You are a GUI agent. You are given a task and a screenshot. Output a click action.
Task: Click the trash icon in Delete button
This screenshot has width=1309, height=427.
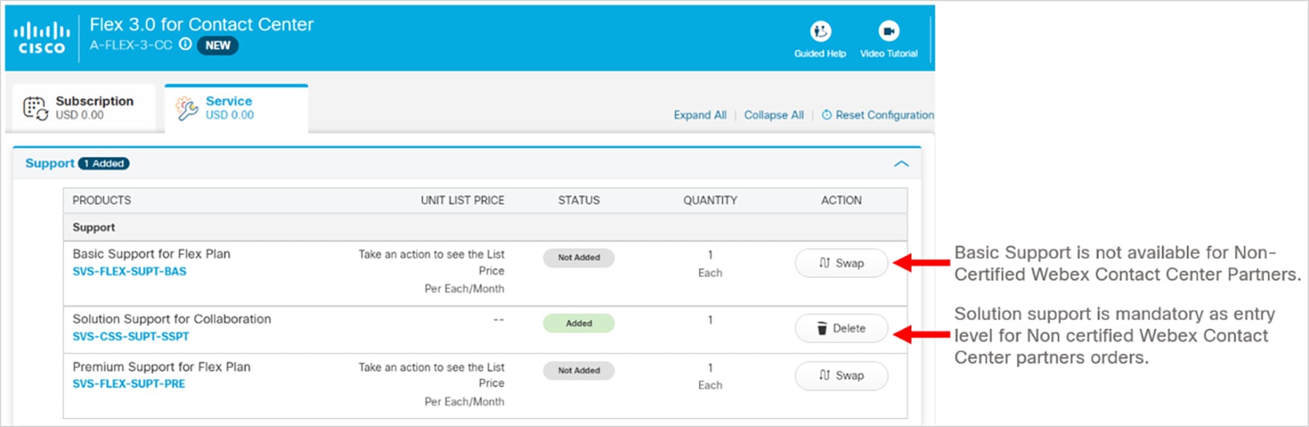[x=822, y=328]
